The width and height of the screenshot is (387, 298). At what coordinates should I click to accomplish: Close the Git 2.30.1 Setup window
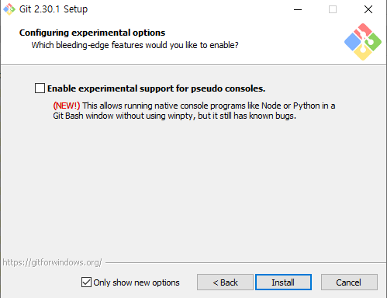click(368, 9)
